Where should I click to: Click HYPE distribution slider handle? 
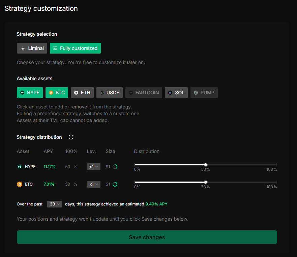click(206, 165)
